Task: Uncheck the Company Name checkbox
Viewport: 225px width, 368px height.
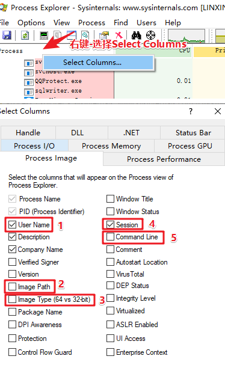Action: click(12, 250)
